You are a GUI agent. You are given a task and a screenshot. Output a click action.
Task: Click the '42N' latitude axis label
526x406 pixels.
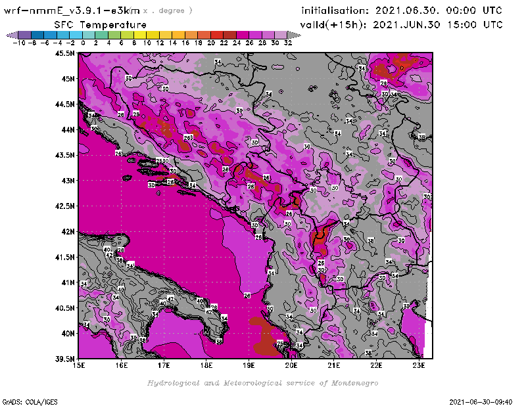(x=68, y=232)
